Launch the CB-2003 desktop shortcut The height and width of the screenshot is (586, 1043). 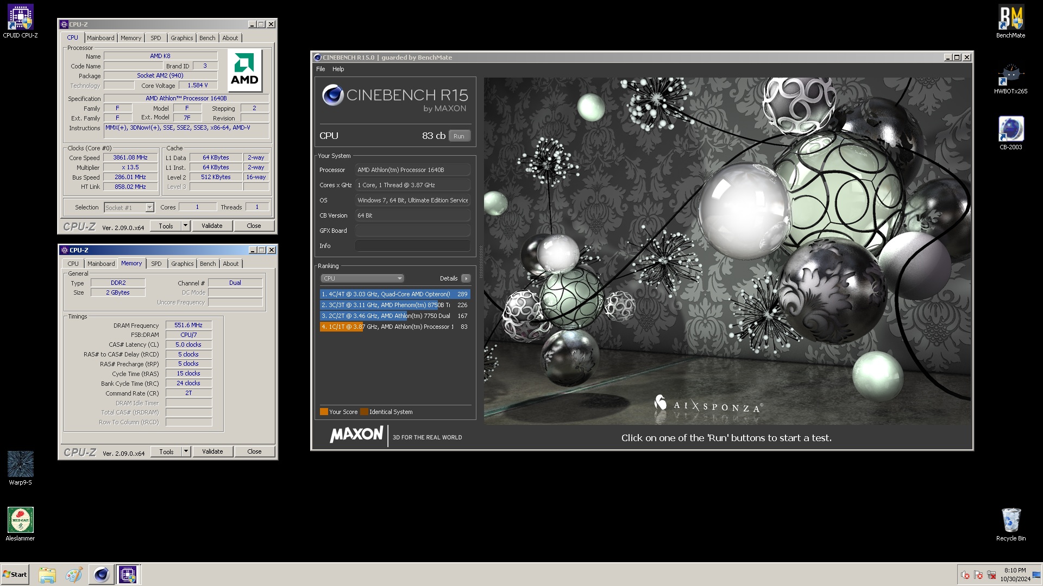(x=1010, y=133)
